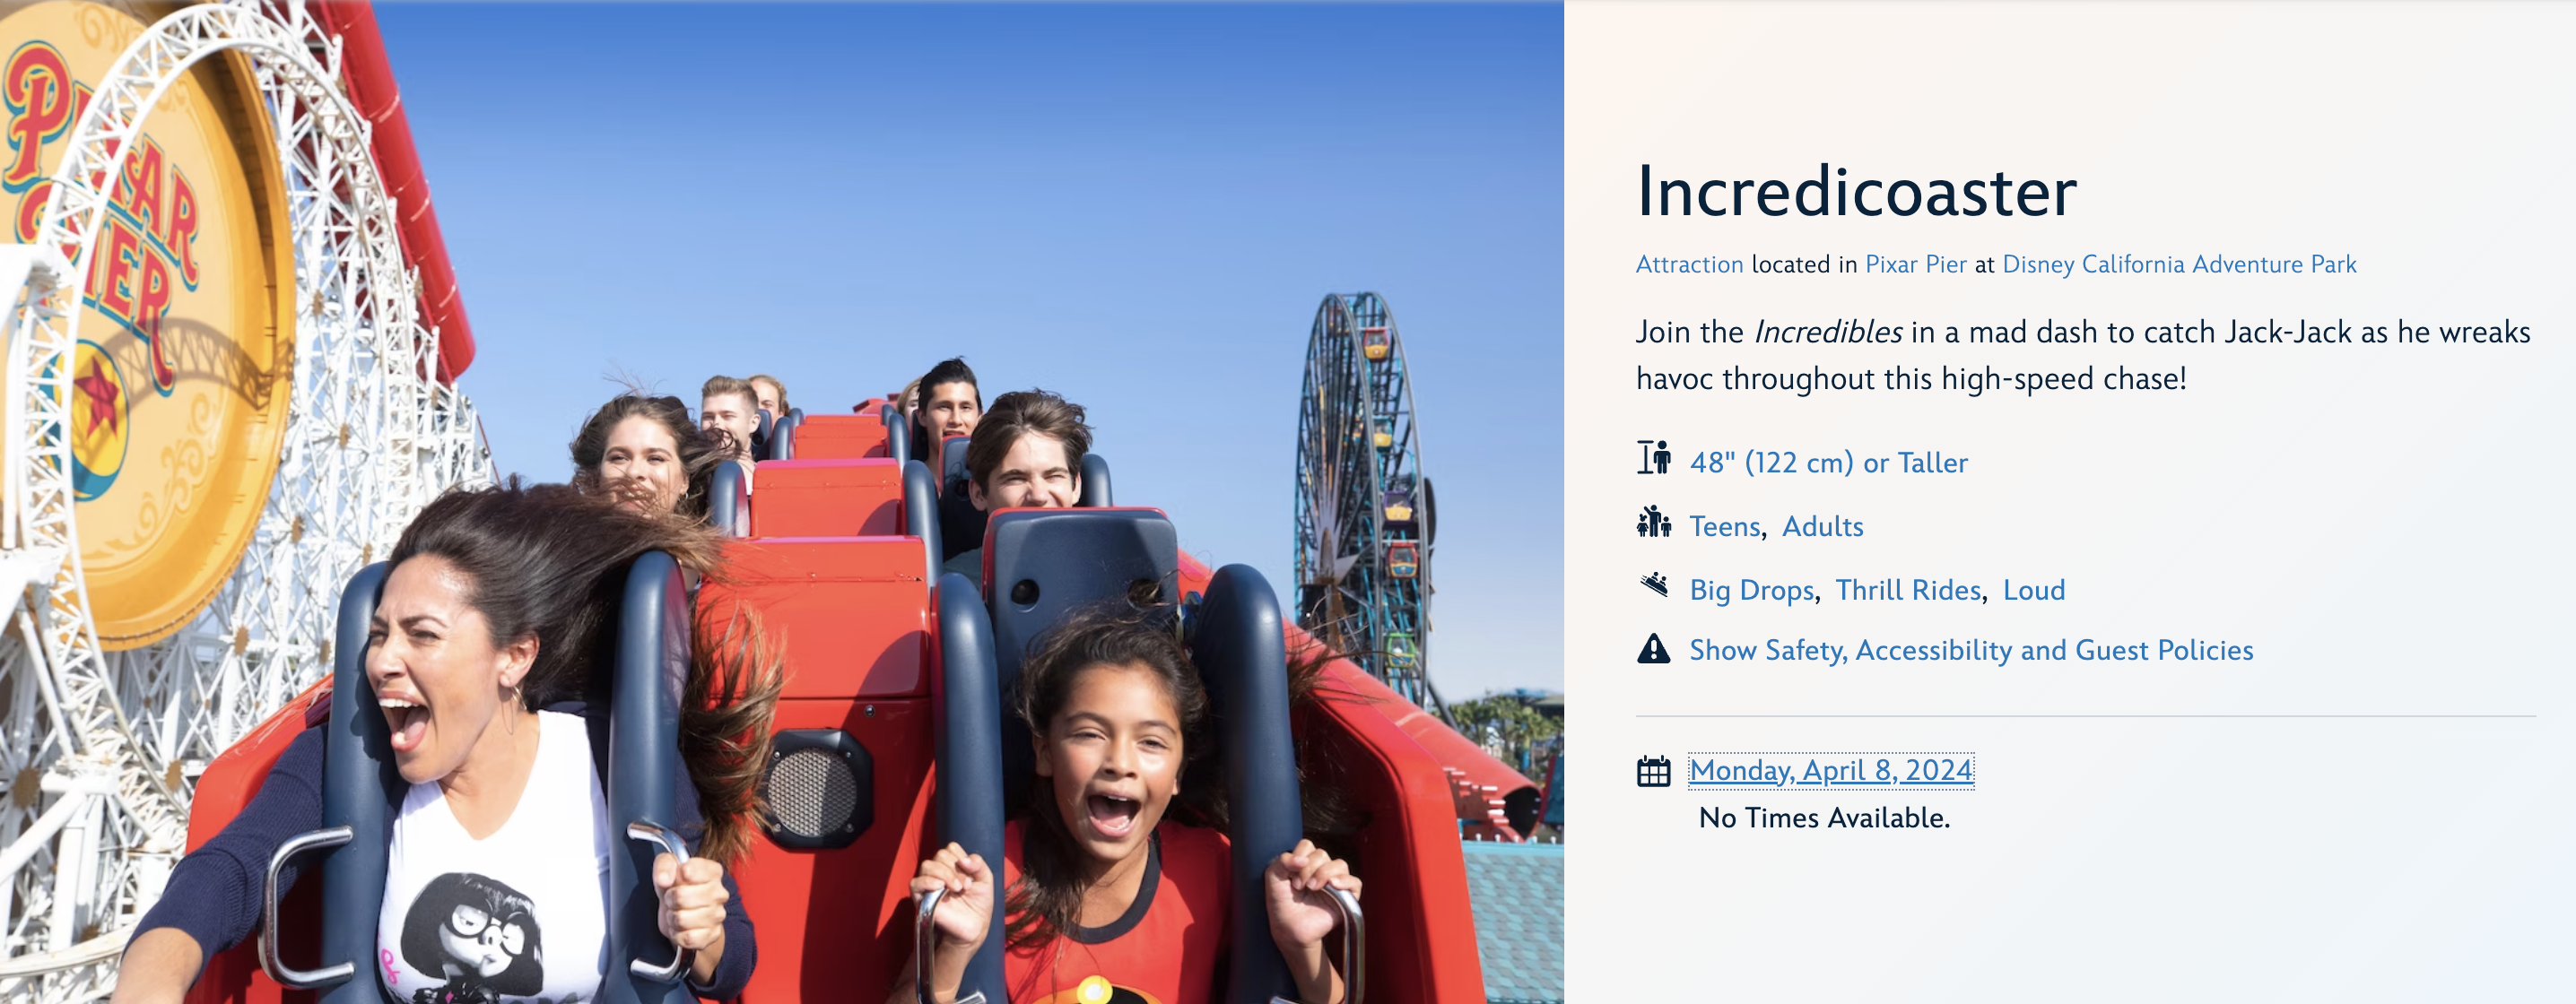This screenshot has height=1004, width=2576.
Task: Click the Incredicoaster ride hero photo
Action: 782,501
